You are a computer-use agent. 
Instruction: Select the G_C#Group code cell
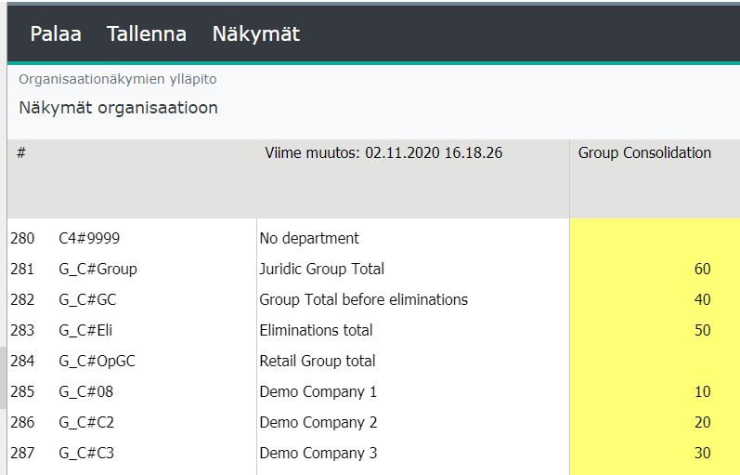tap(97, 270)
